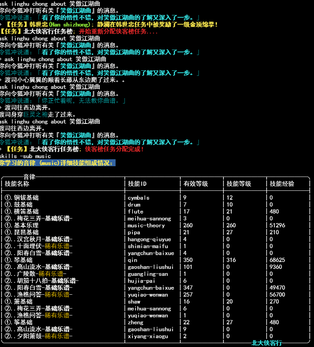314x347 pixels.
Task: Select effective level 101
Action: (x=188, y=267)
